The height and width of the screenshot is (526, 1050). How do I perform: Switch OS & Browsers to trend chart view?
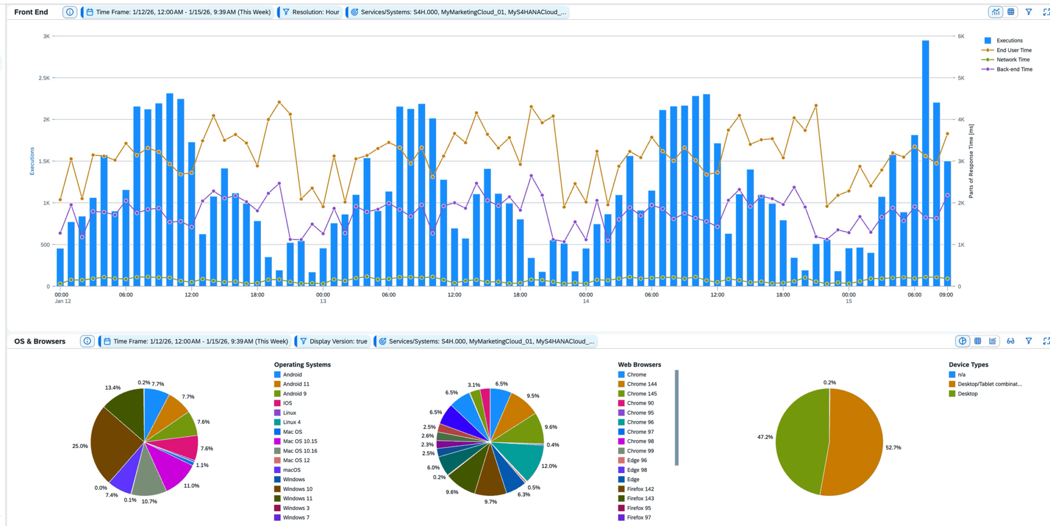(x=993, y=341)
